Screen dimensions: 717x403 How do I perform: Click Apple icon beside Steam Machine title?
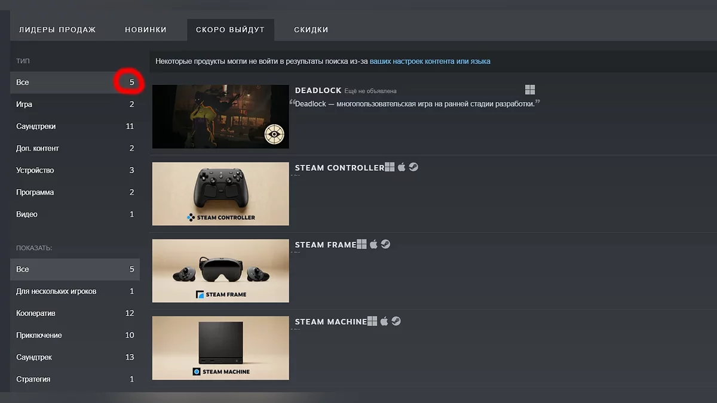pos(384,321)
